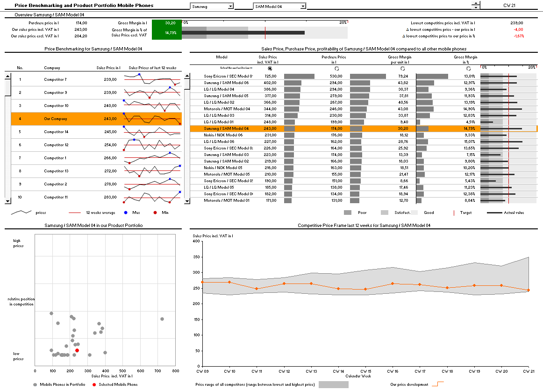Click the LG / LG Model 03 row

pyautogui.click(x=364, y=115)
